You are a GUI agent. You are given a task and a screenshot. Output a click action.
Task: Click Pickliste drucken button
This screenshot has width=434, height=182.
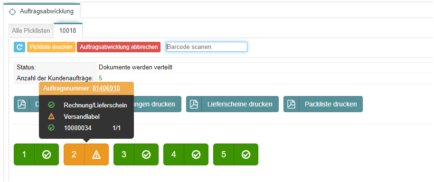[51, 47]
